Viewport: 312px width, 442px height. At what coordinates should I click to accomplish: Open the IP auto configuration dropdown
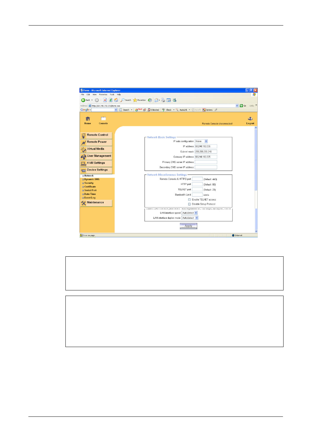201,141
